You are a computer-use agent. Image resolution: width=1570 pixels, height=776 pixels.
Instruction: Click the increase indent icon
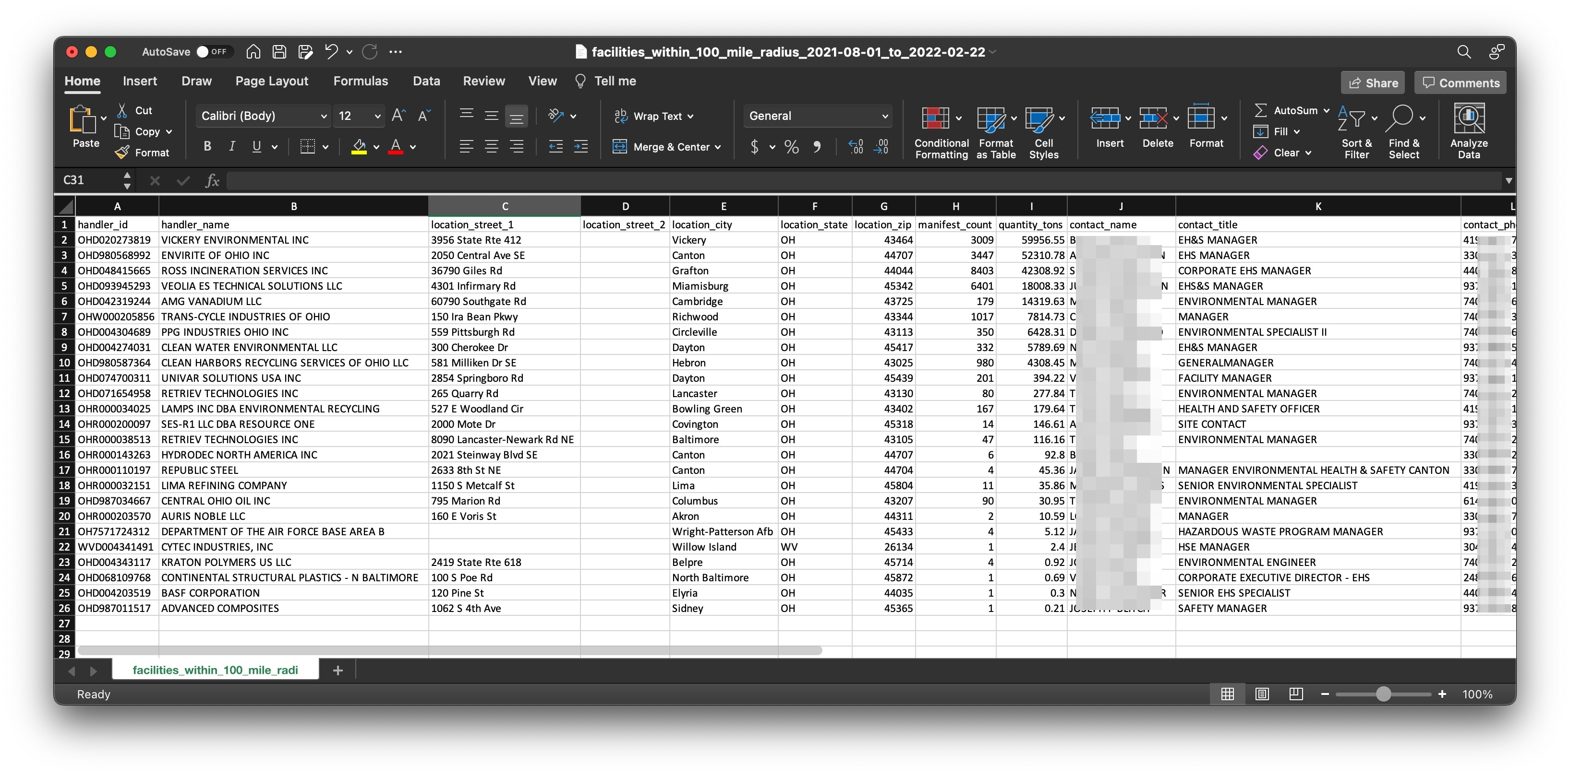click(581, 147)
